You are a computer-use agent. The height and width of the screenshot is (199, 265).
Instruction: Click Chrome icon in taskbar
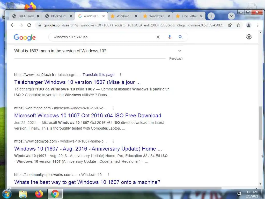point(55,194)
